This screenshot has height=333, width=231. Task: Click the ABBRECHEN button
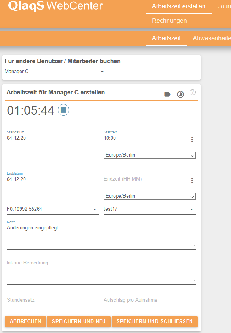point(25,321)
